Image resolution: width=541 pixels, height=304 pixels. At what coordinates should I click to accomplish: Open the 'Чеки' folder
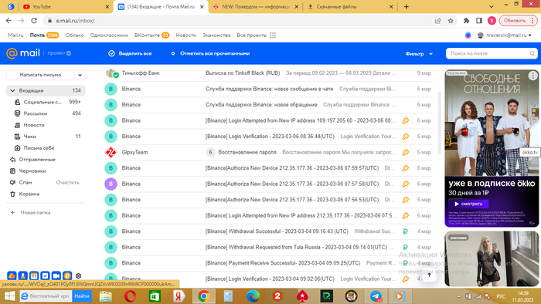point(46,137)
